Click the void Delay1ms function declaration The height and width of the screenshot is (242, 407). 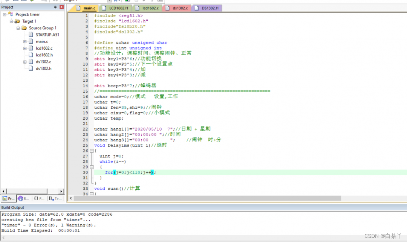click(x=130, y=145)
